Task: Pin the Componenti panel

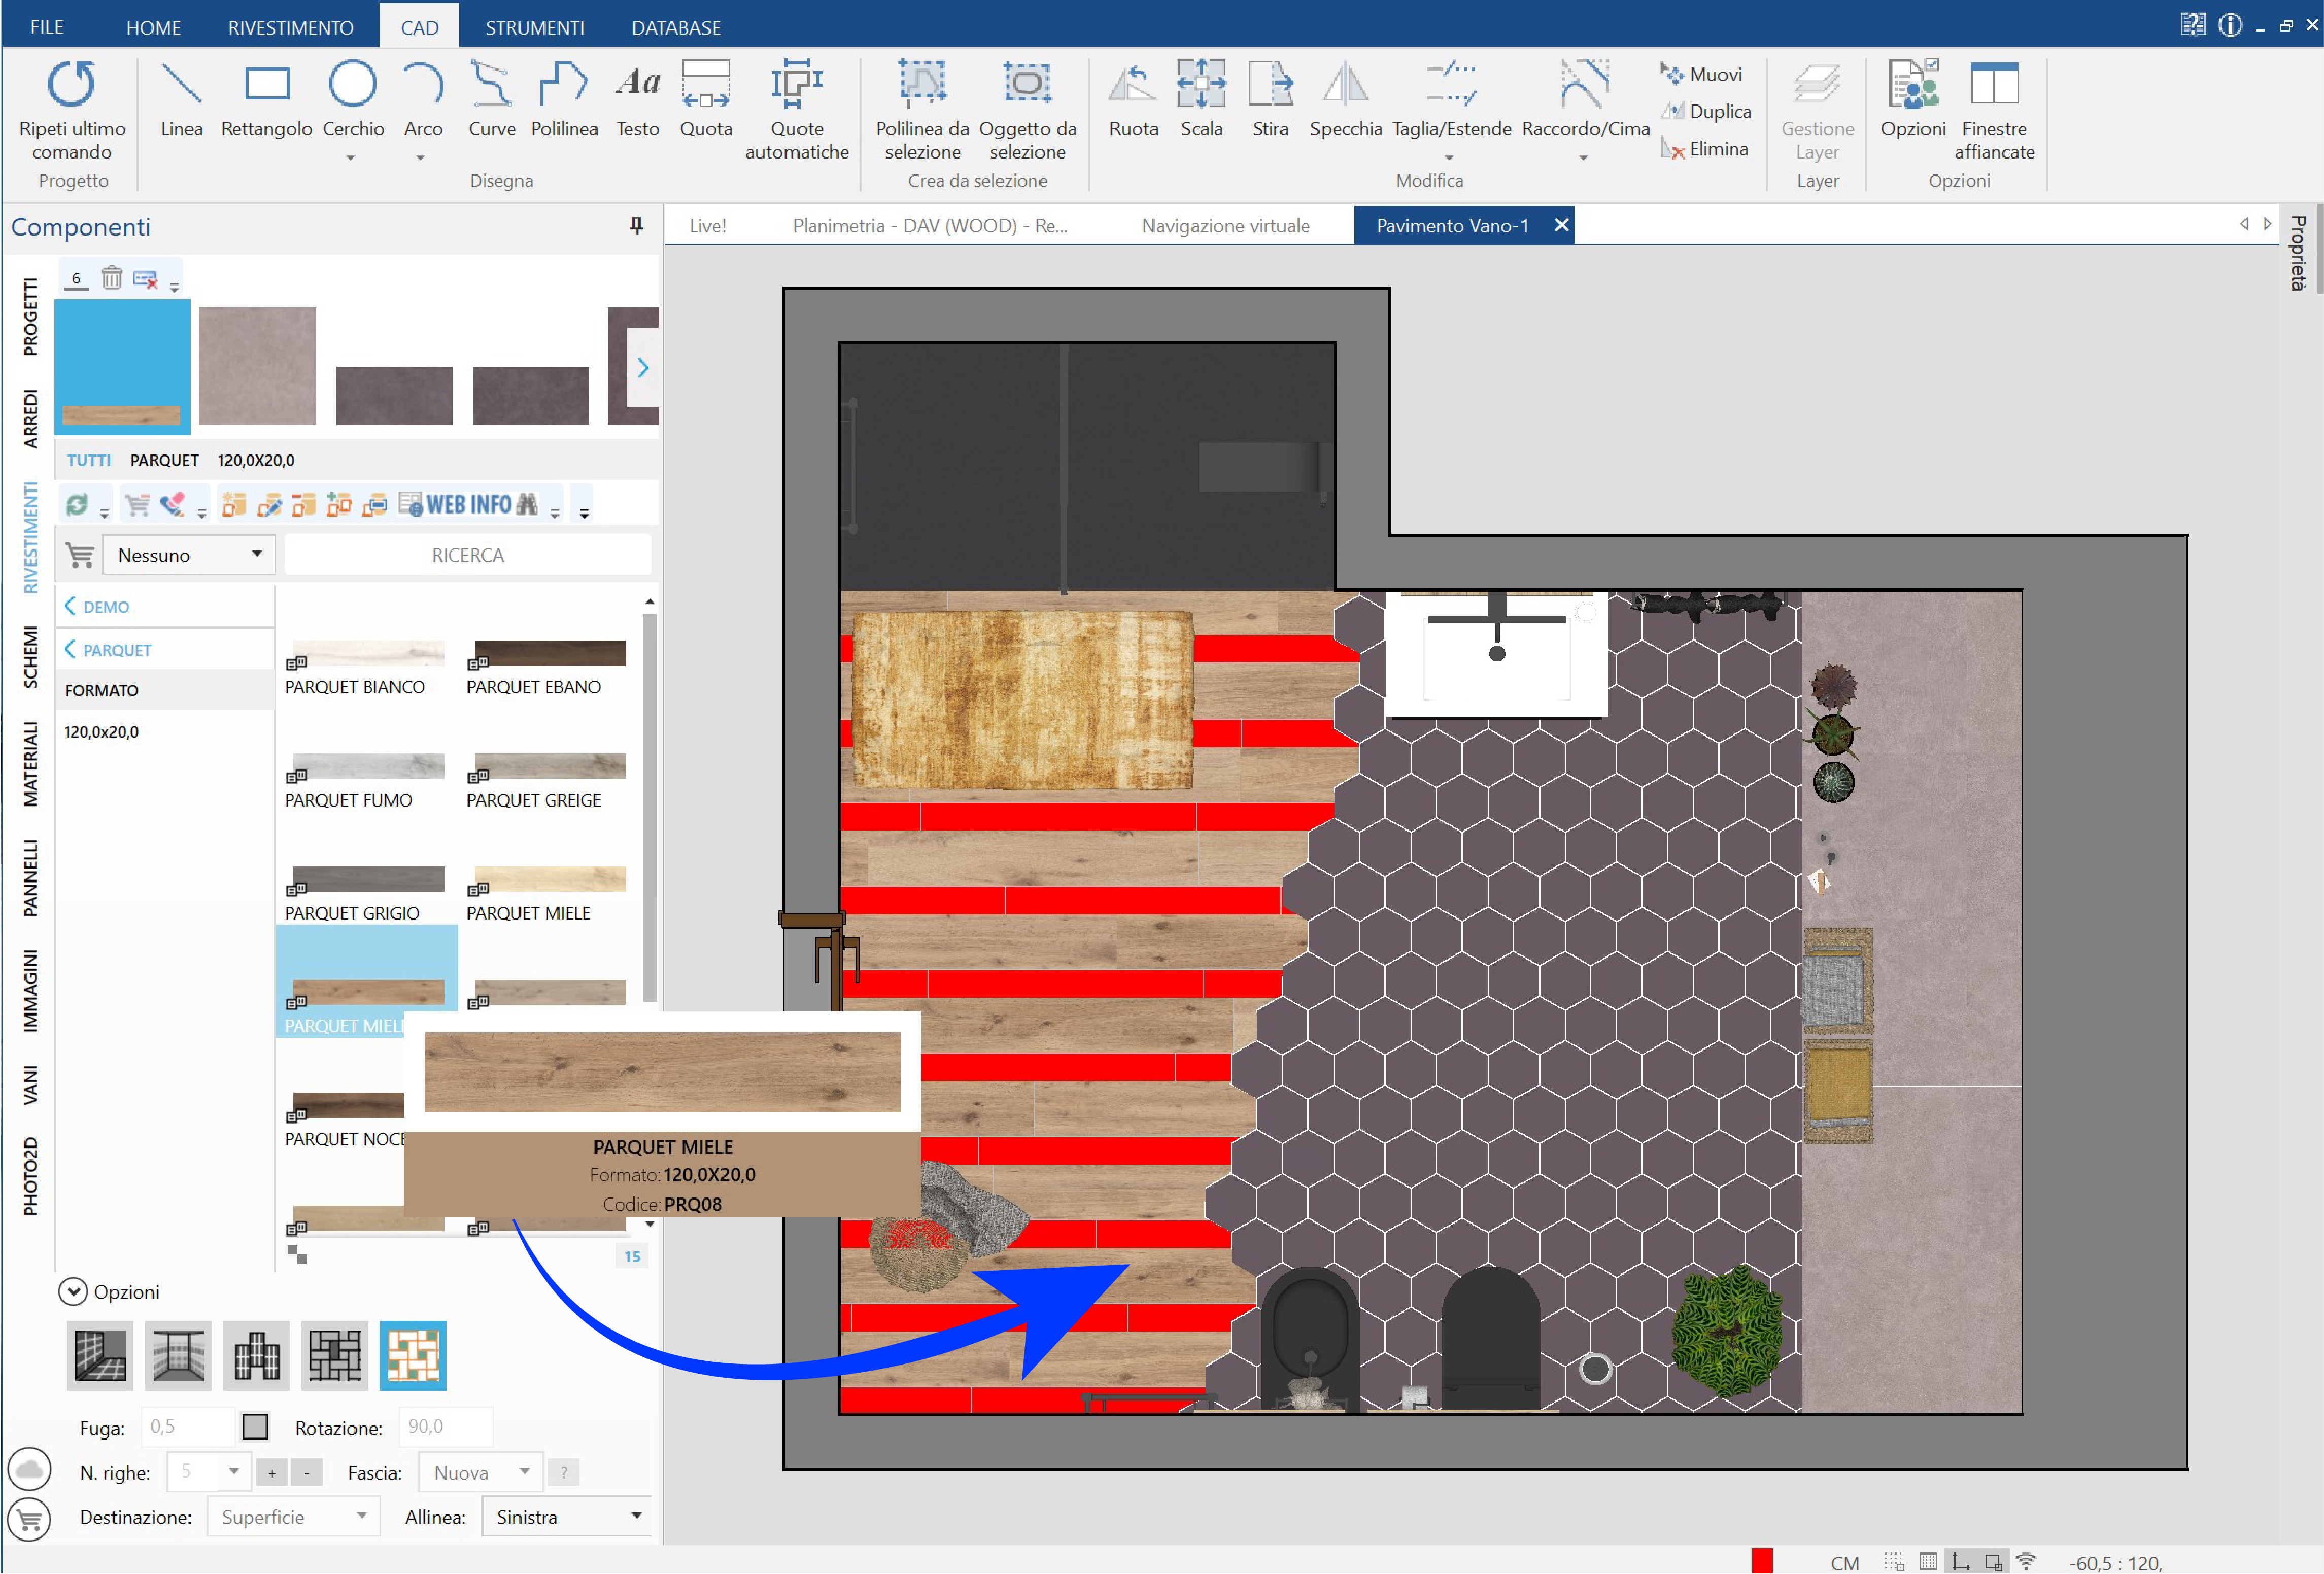Action: click(636, 226)
